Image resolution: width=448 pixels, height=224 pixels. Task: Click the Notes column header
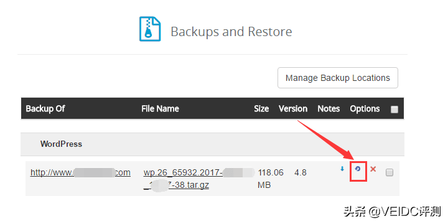coord(329,108)
